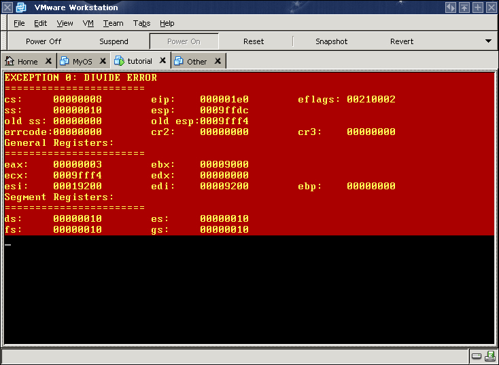
Task: Click the title bar shade-up arrow button
Action: tap(464, 7)
